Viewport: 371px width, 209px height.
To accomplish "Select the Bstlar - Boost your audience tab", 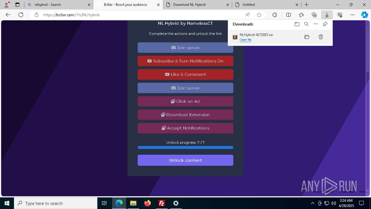I will (x=128, y=5).
